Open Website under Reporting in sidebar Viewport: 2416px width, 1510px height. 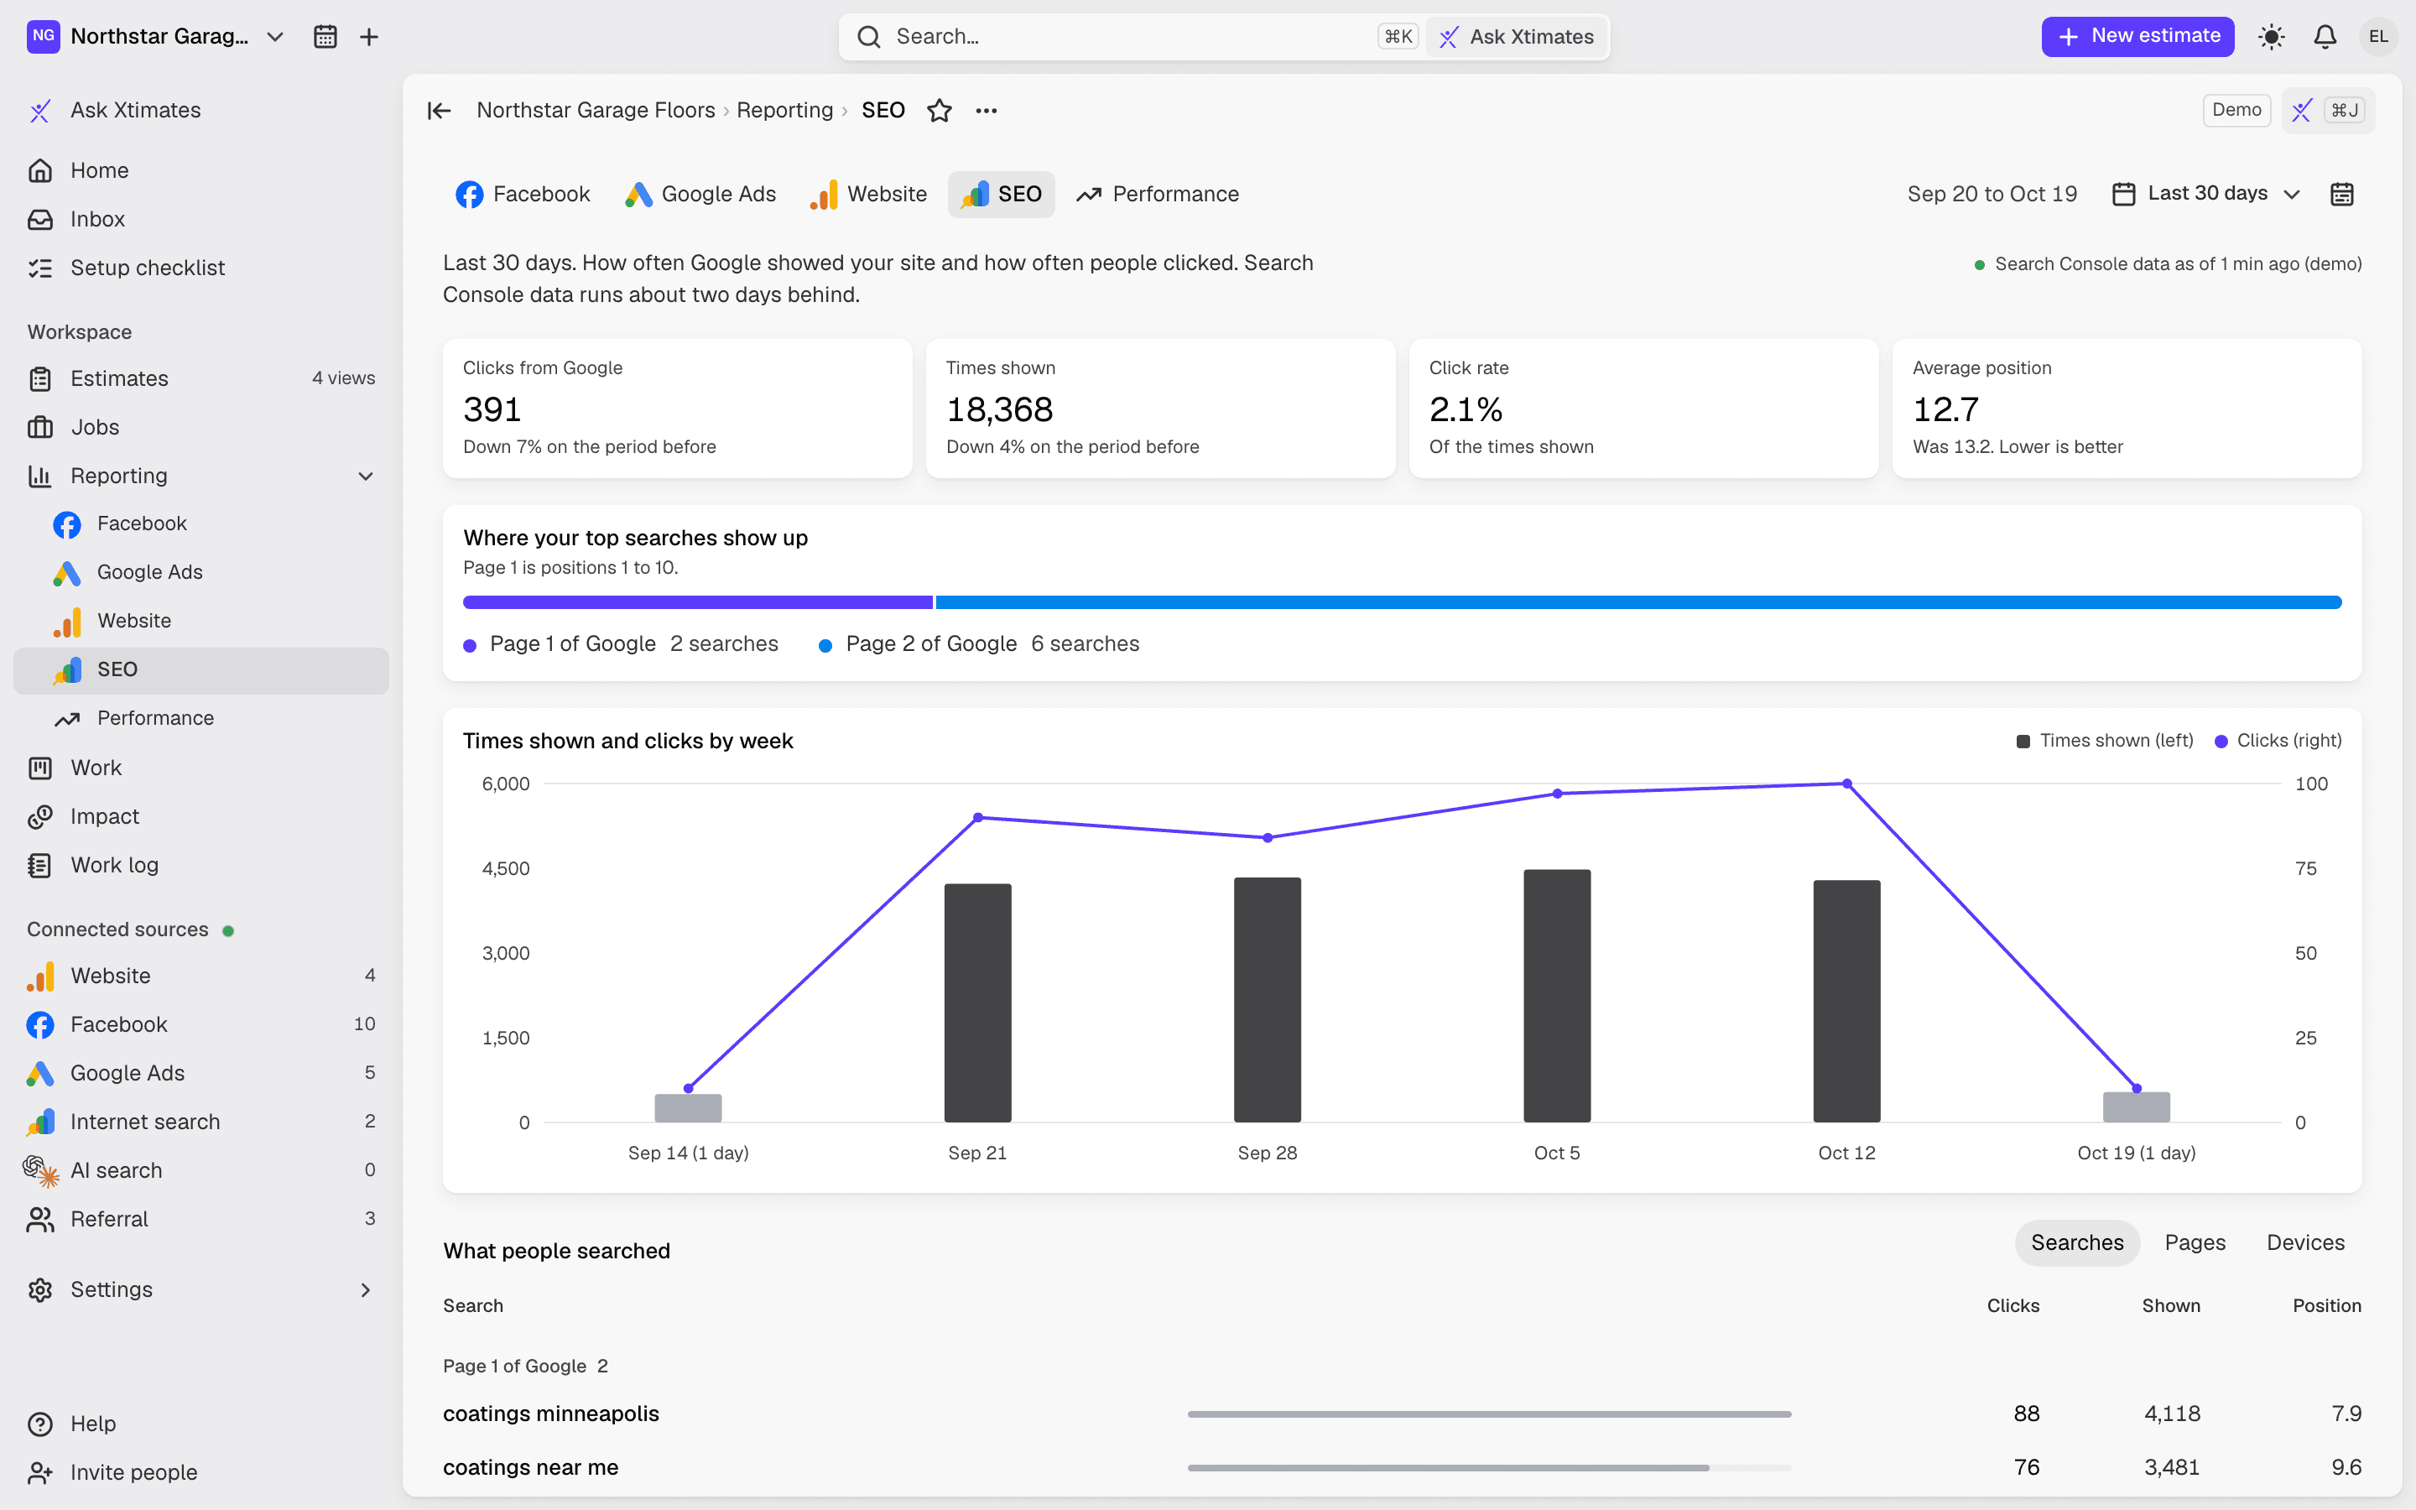coord(200,621)
